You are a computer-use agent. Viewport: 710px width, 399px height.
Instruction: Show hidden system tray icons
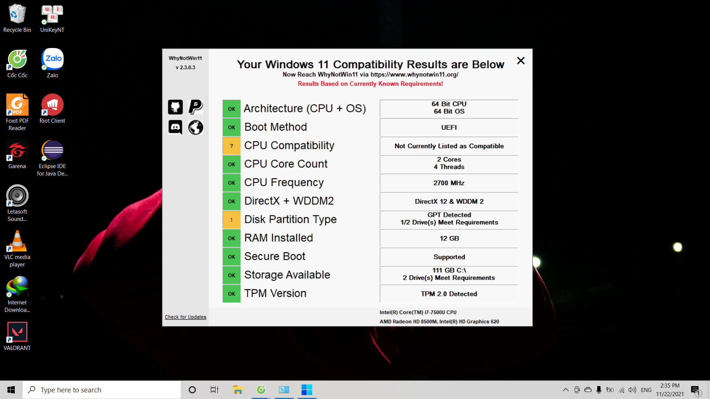[566, 390]
